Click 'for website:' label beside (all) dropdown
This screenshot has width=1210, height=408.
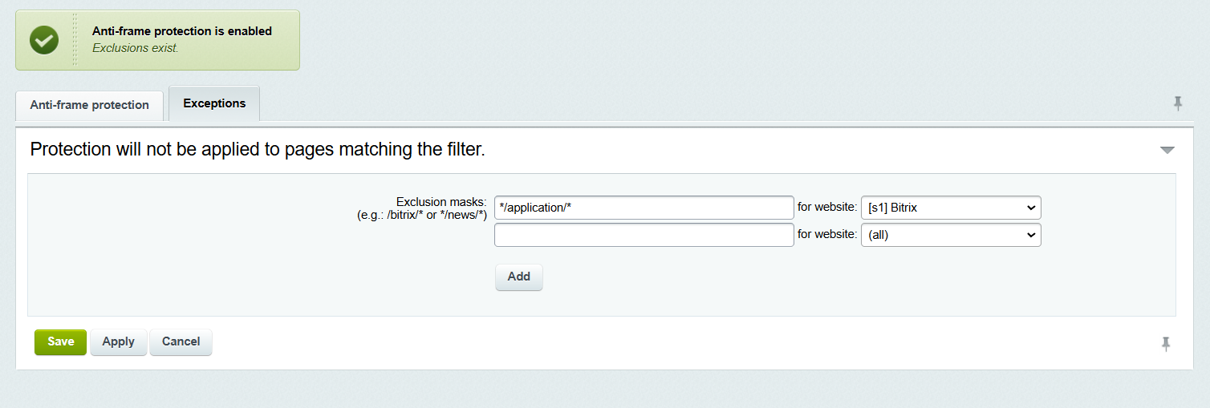click(826, 235)
